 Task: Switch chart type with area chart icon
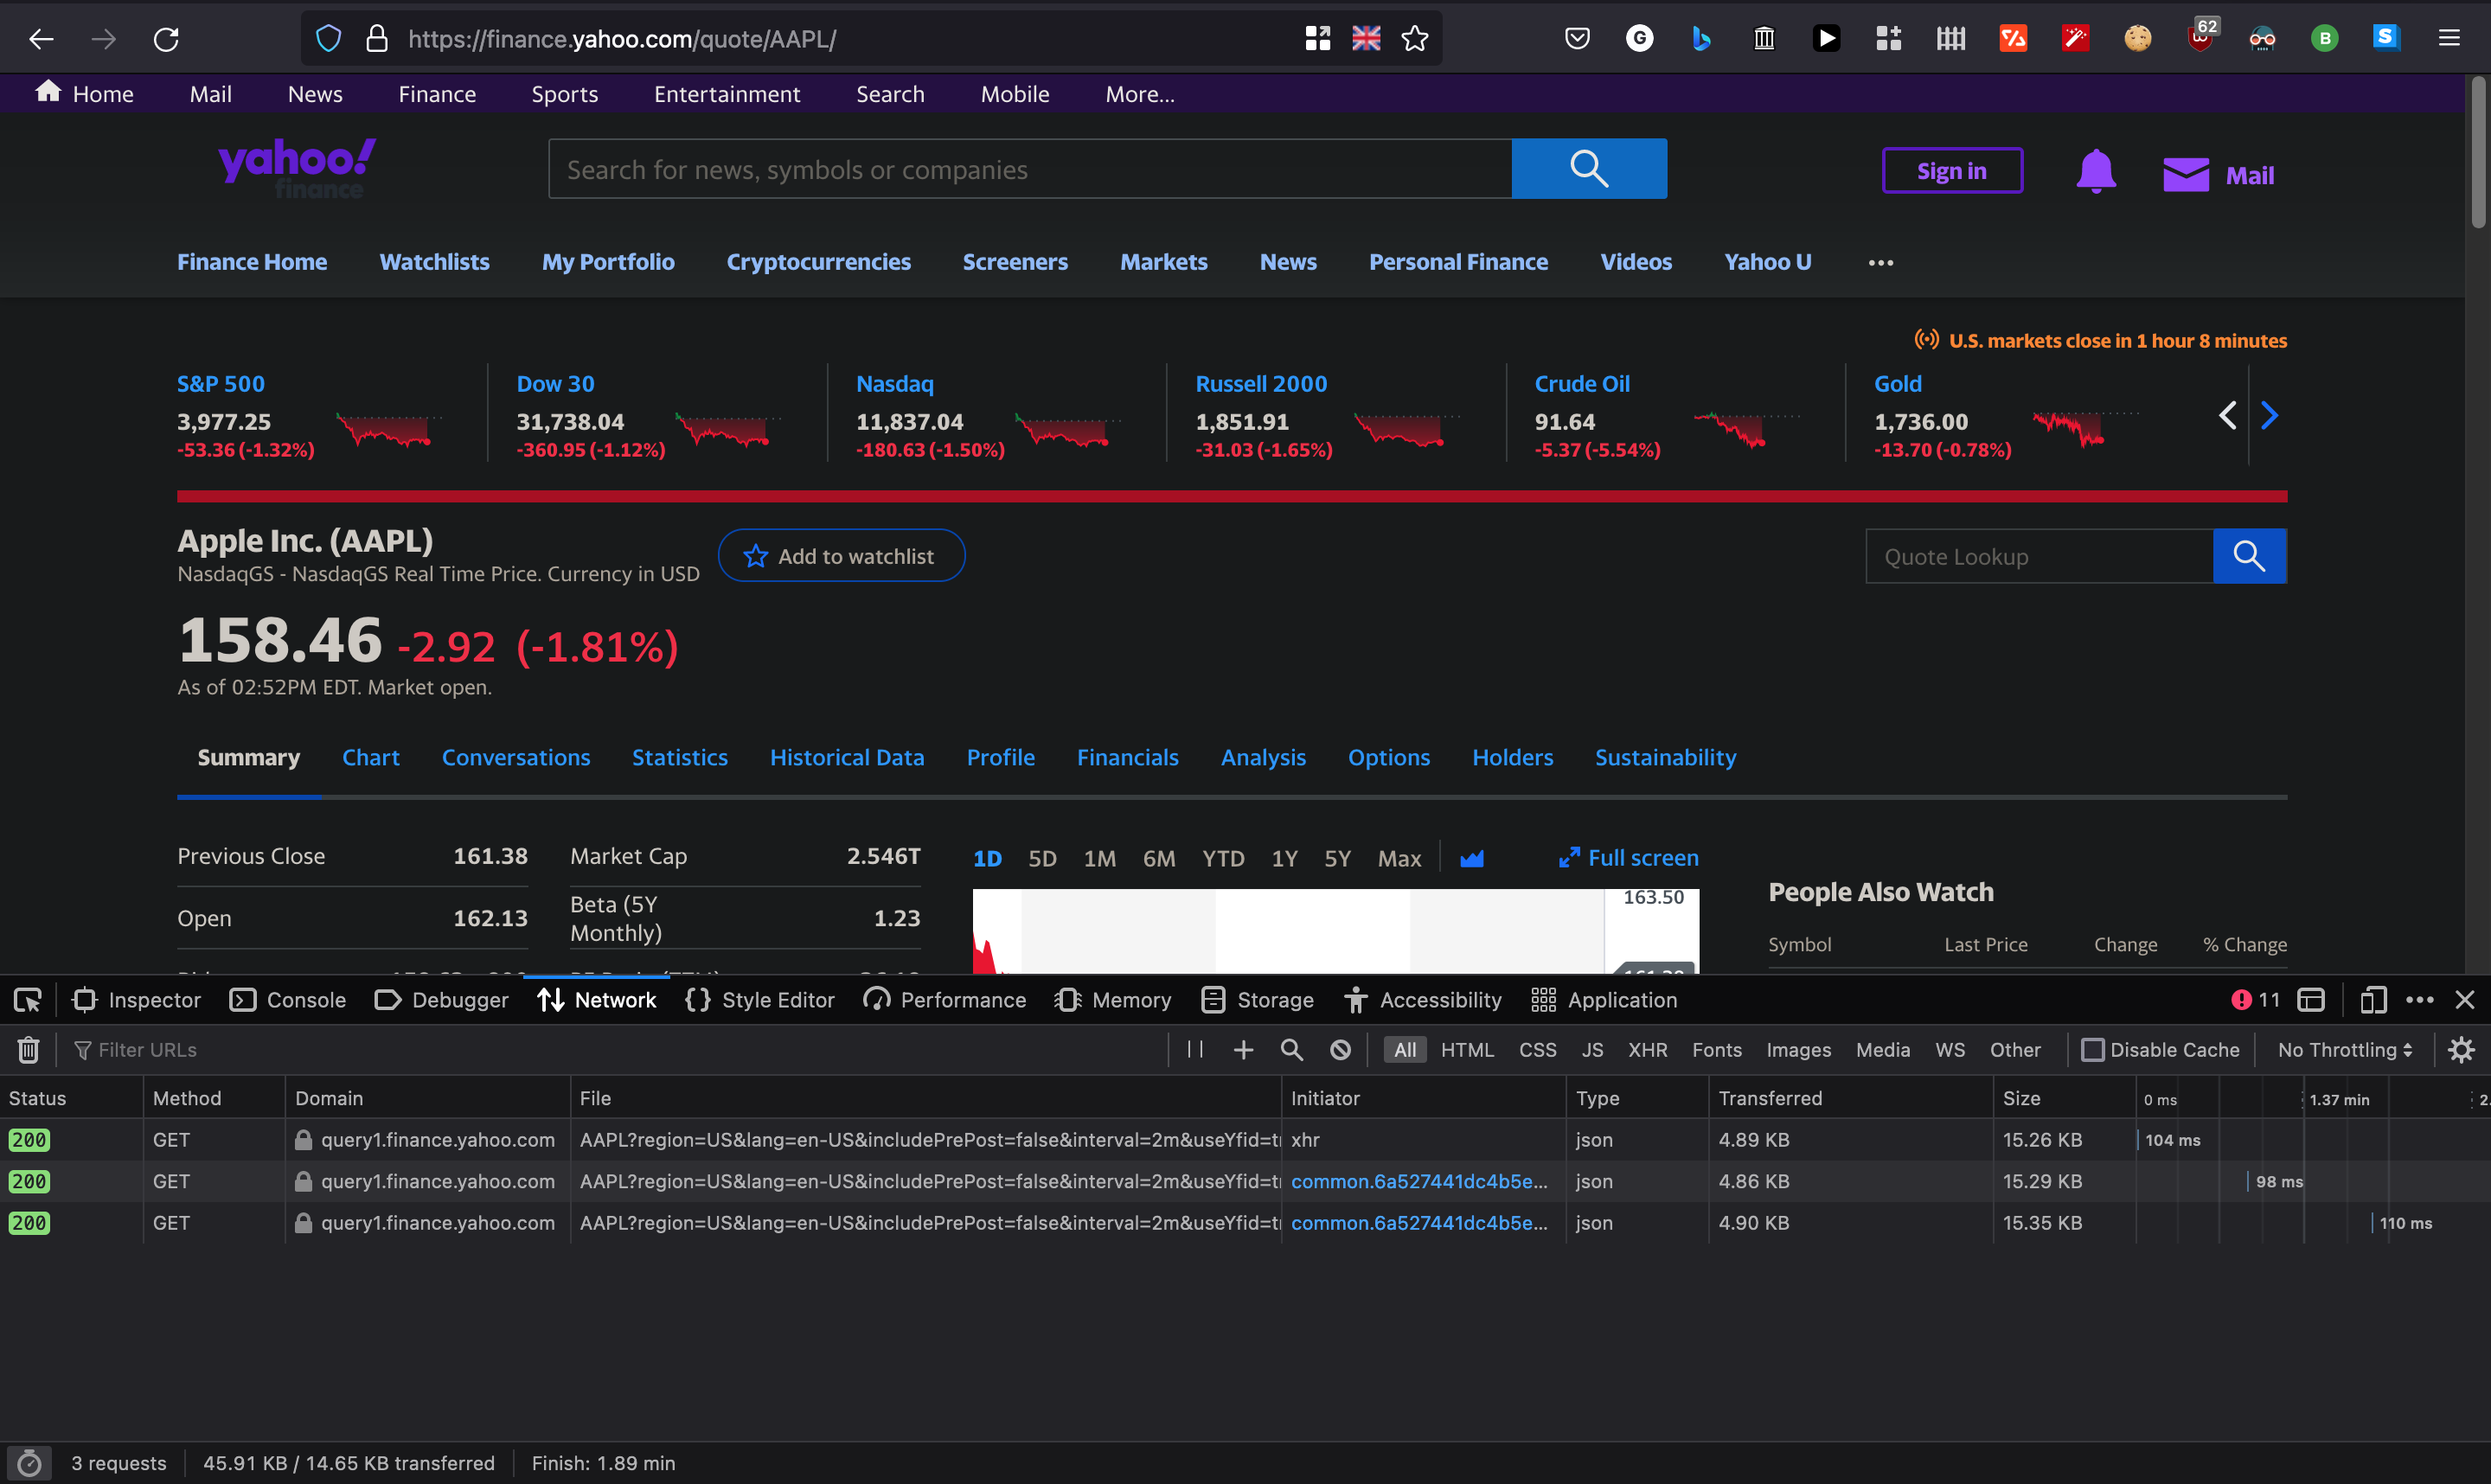pos(1471,858)
